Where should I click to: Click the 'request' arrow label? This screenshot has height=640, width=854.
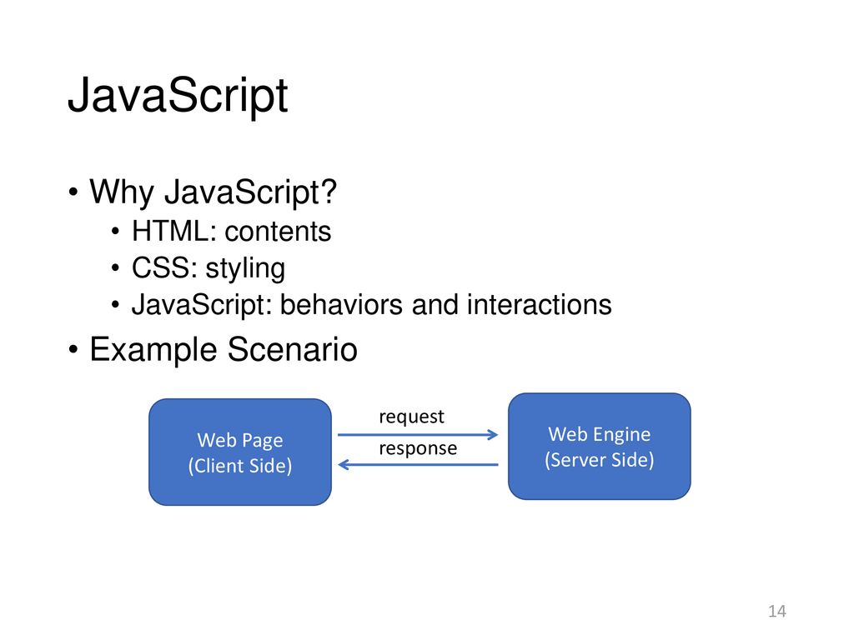click(412, 417)
